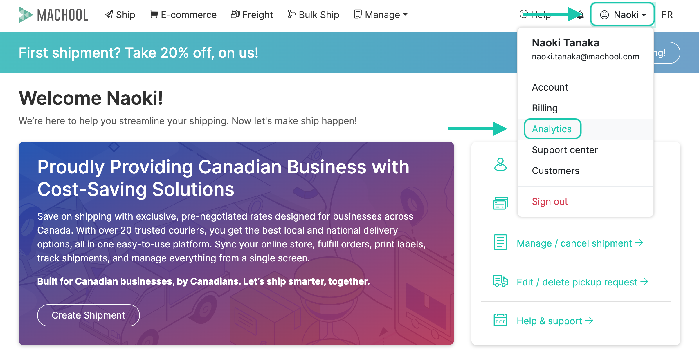Click the Ship paper-plane icon
This screenshot has height=358, width=699.
(109, 14)
